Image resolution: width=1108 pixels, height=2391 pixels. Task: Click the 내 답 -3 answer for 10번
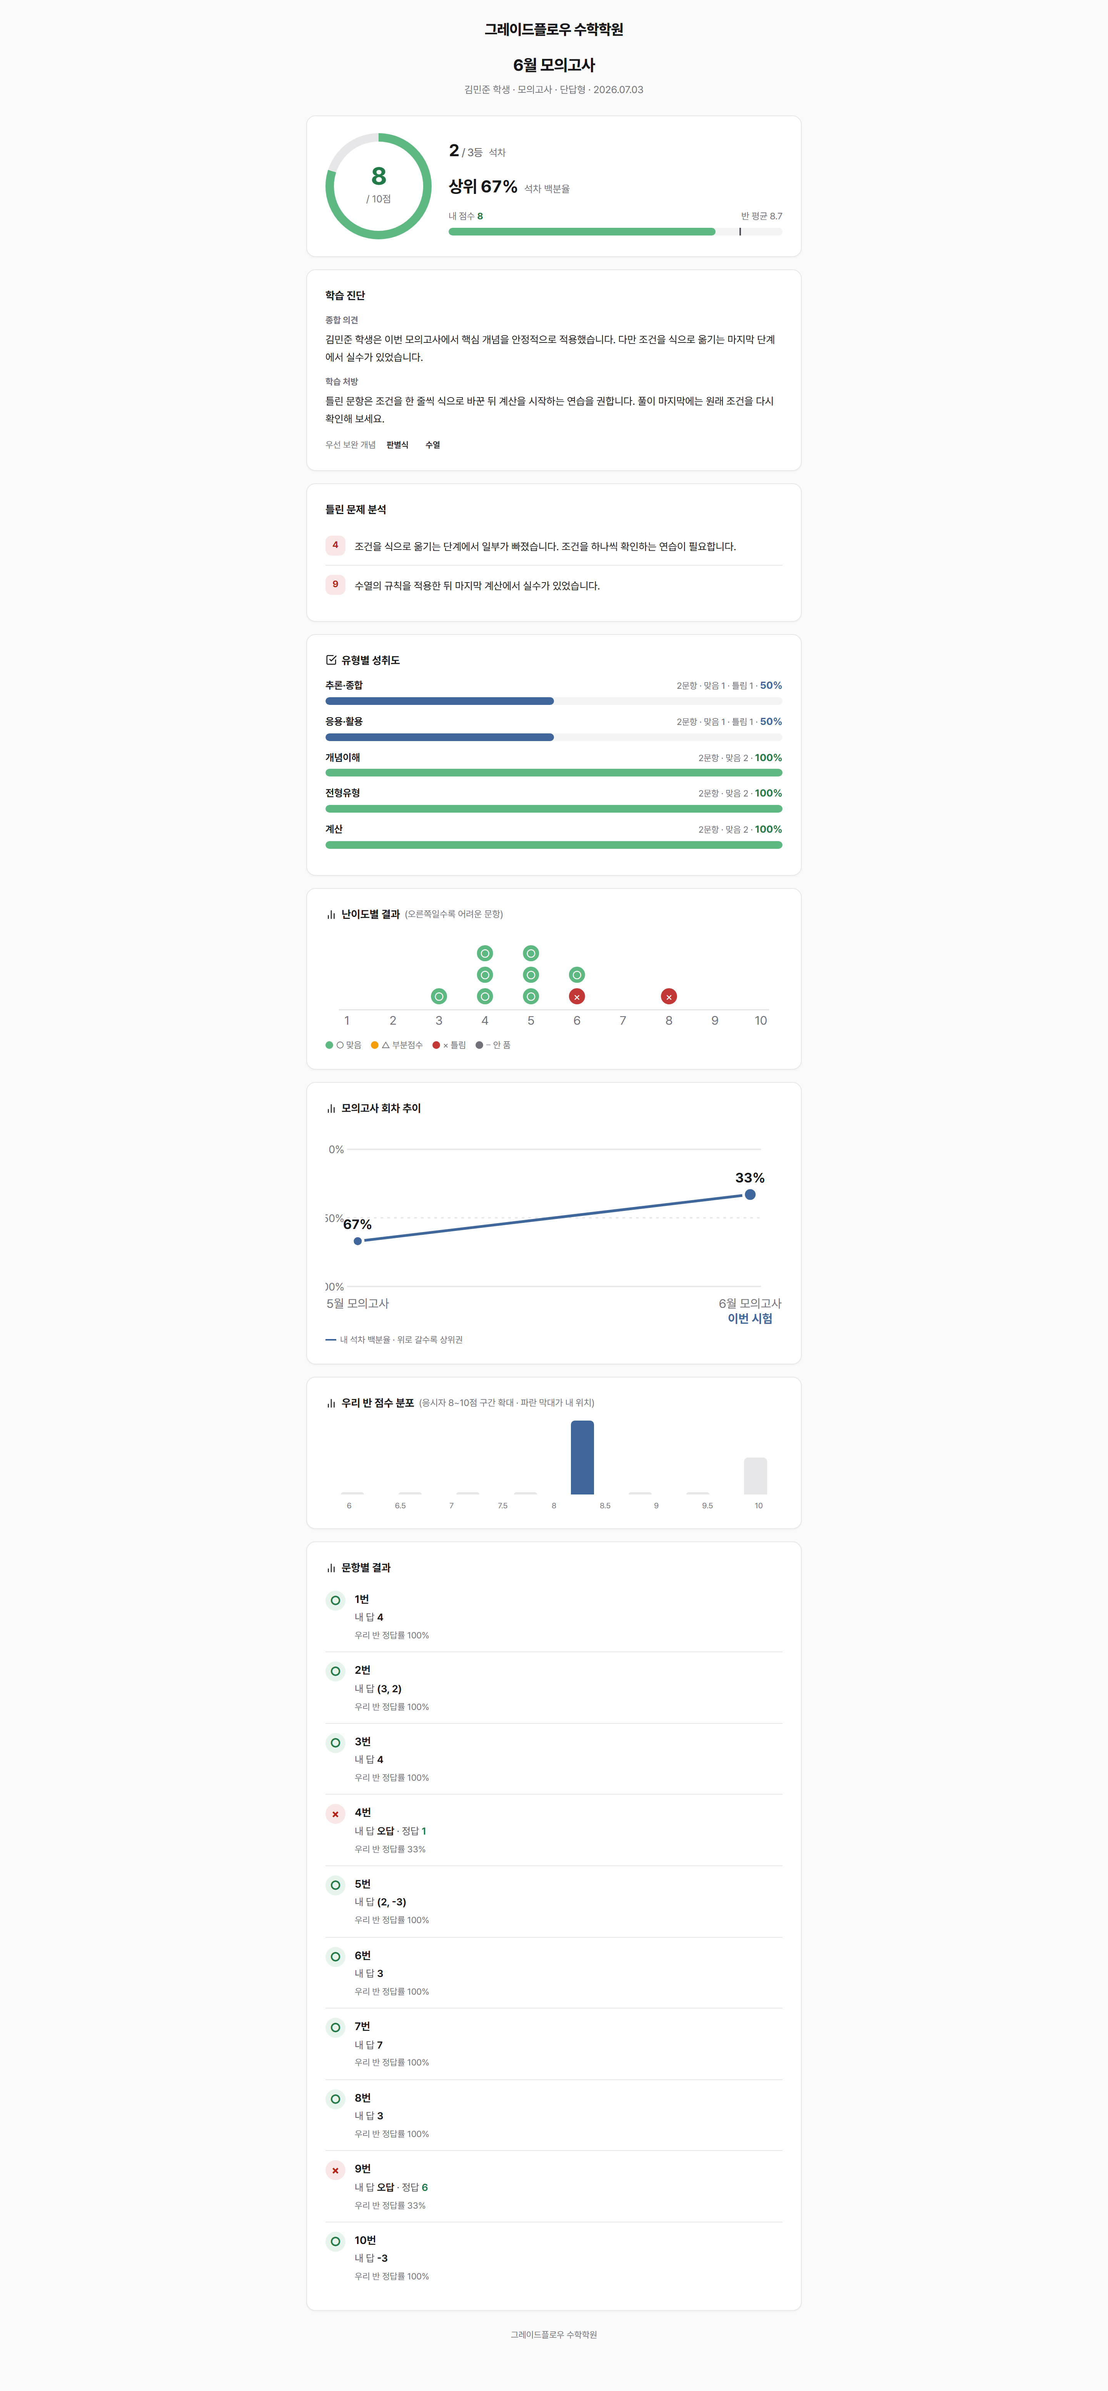click(x=371, y=2258)
